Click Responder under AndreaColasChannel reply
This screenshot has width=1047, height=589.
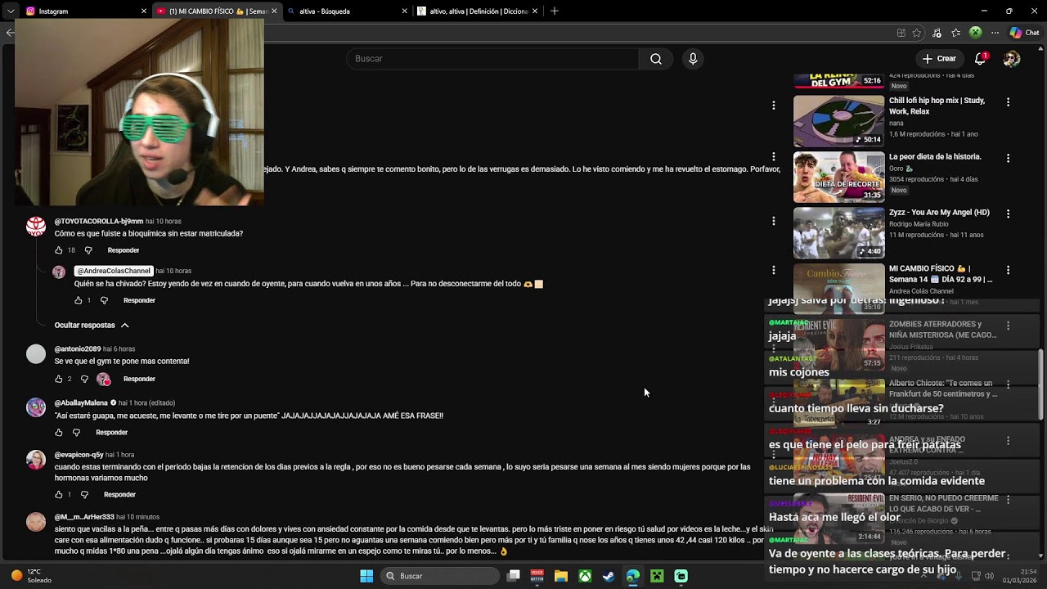pos(139,300)
